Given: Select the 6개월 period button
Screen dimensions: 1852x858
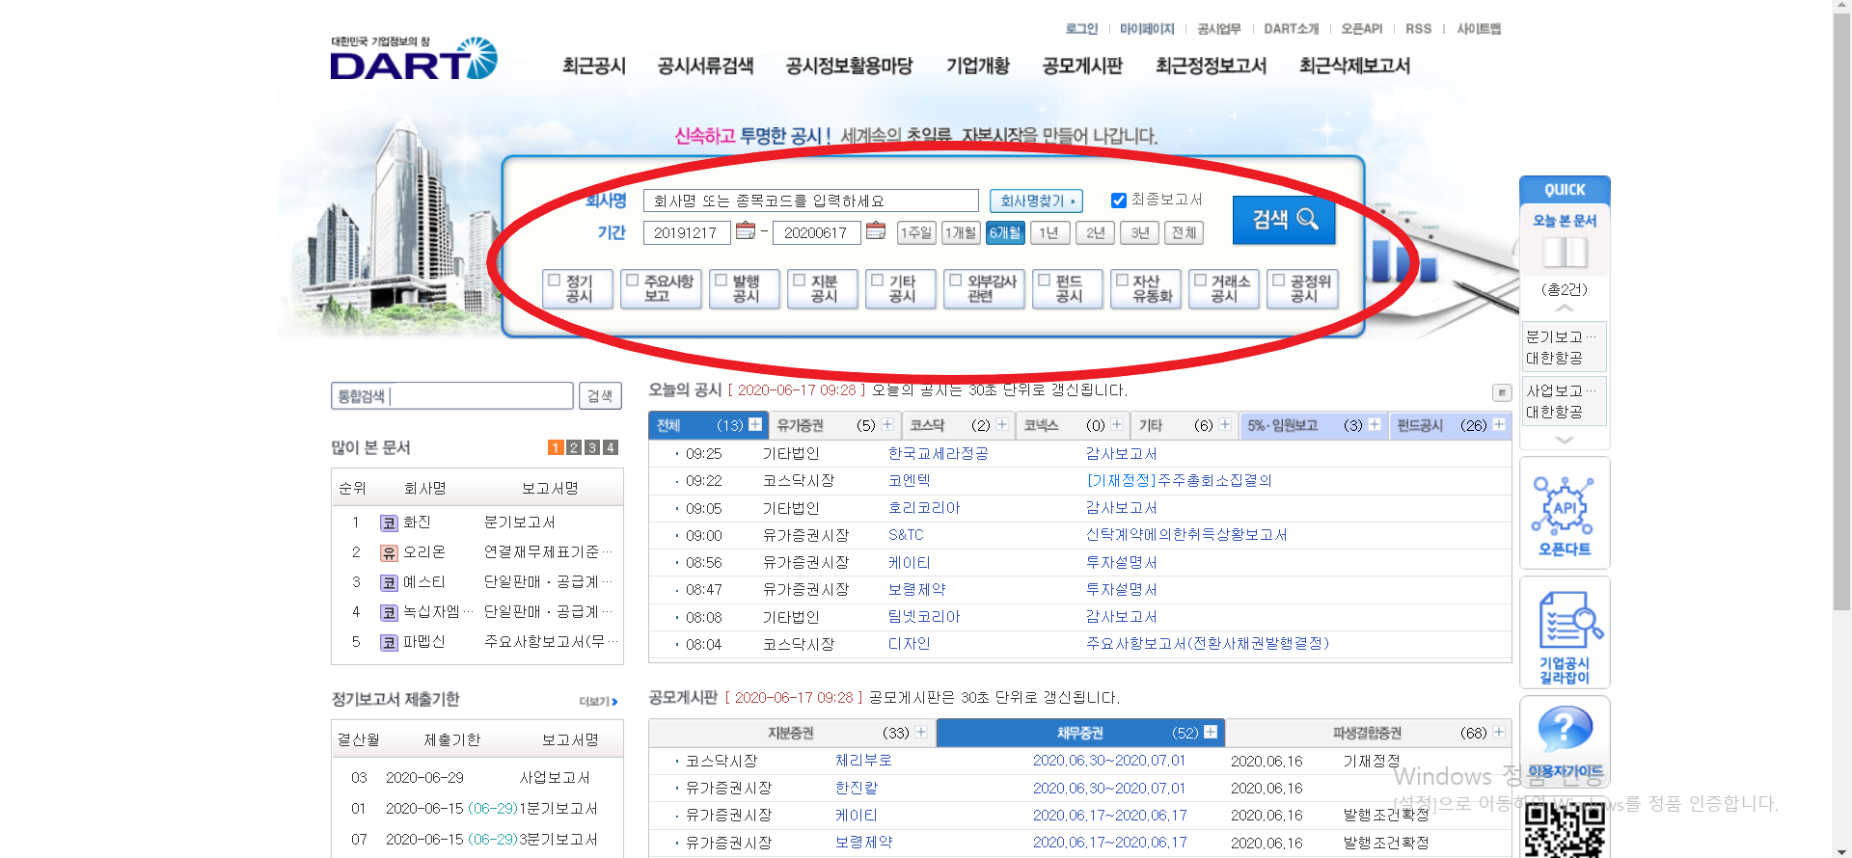Looking at the screenshot, I should 1005,232.
